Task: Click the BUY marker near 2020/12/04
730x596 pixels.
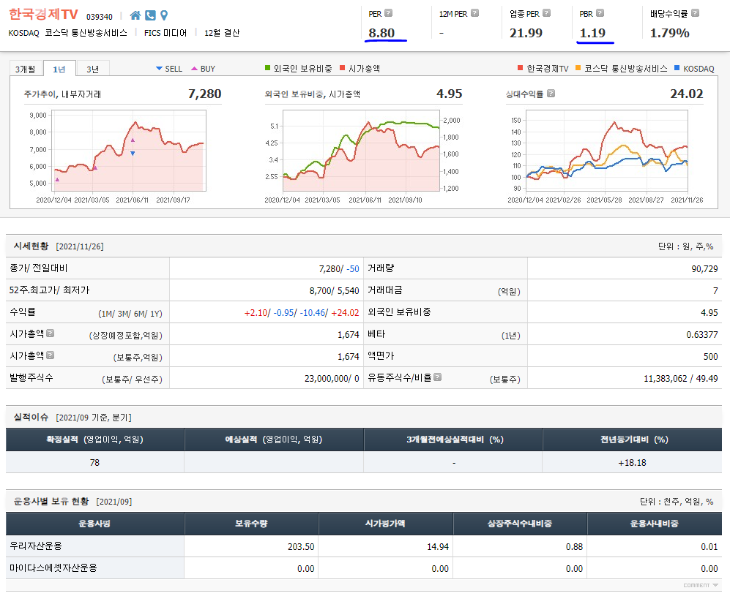Action: [x=57, y=179]
